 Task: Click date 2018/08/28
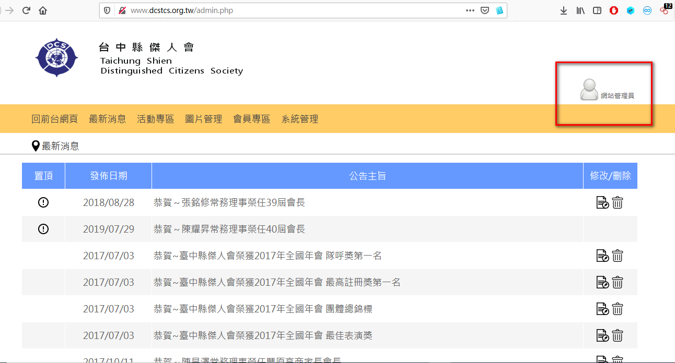(109, 202)
